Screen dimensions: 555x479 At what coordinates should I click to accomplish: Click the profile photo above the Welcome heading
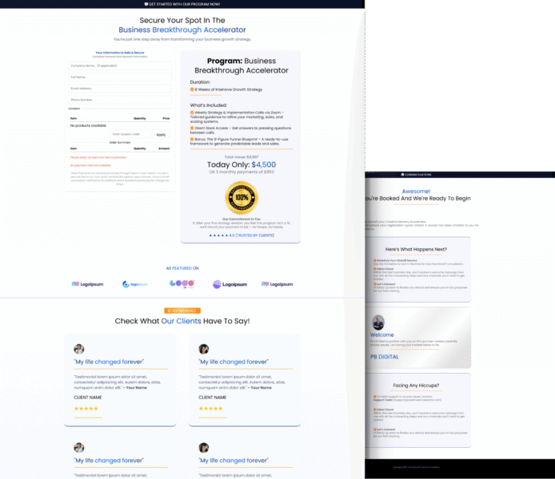(378, 323)
